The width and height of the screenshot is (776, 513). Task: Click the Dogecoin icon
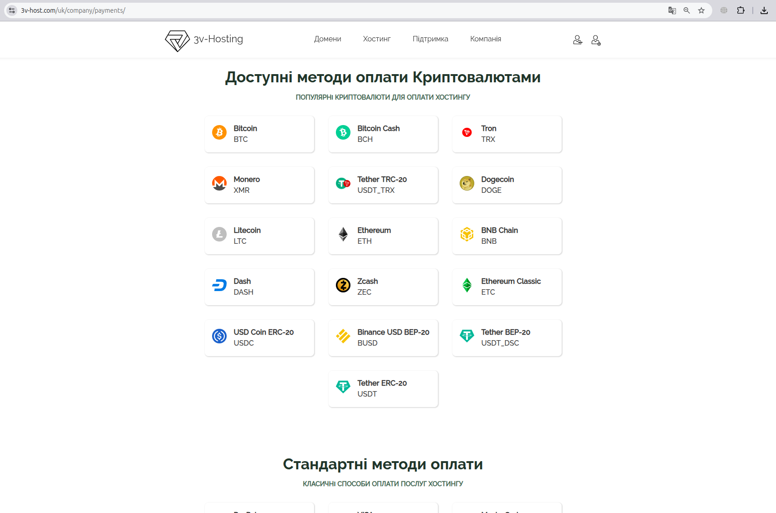point(467,183)
